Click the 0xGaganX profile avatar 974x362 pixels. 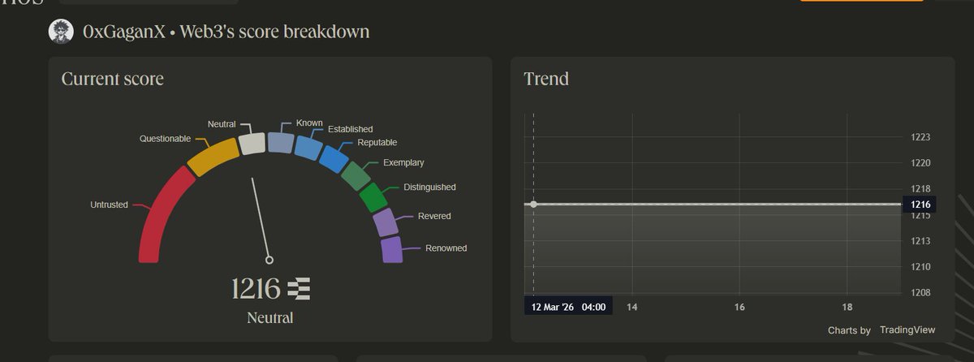(x=62, y=32)
